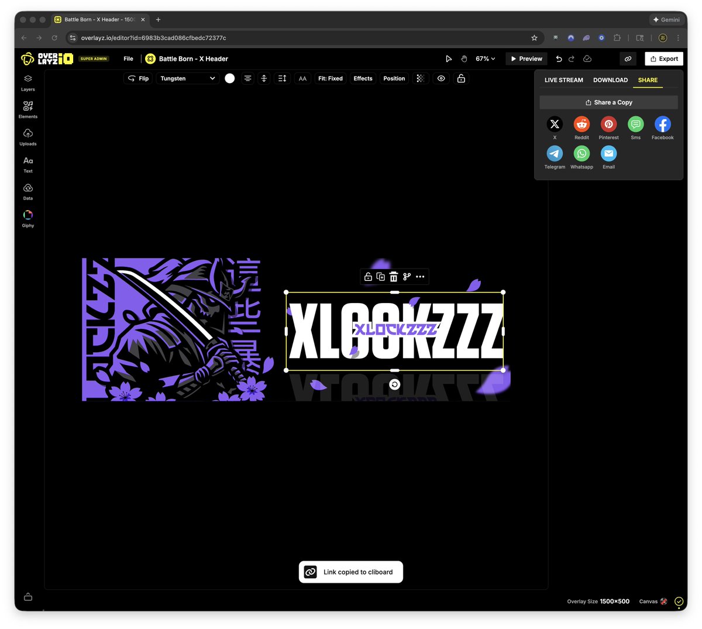
Task: Share to Facebook
Action: pyautogui.click(x=662, y=128)
